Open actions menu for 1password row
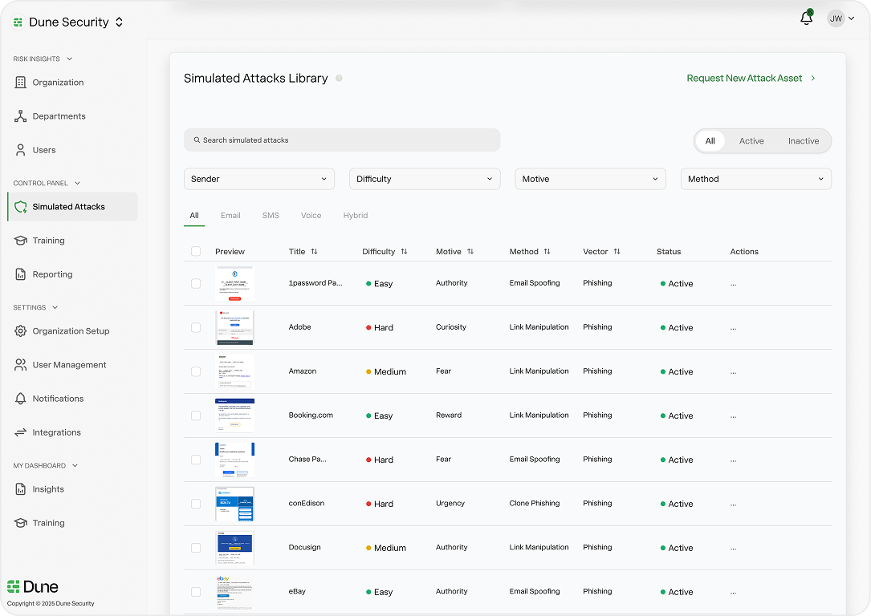The width and height of the screenshot is (871, 616). point(733,284)
